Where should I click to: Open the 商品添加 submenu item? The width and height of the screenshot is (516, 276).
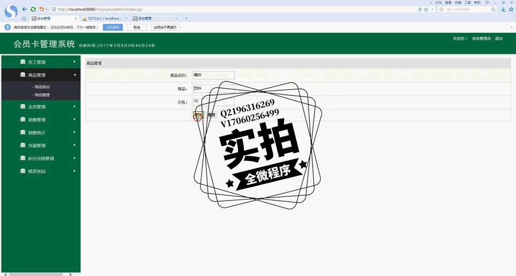tap(42, 87)
